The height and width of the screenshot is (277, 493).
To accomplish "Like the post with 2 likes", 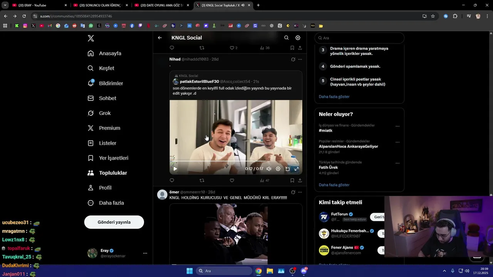I will tap(233, 48).
